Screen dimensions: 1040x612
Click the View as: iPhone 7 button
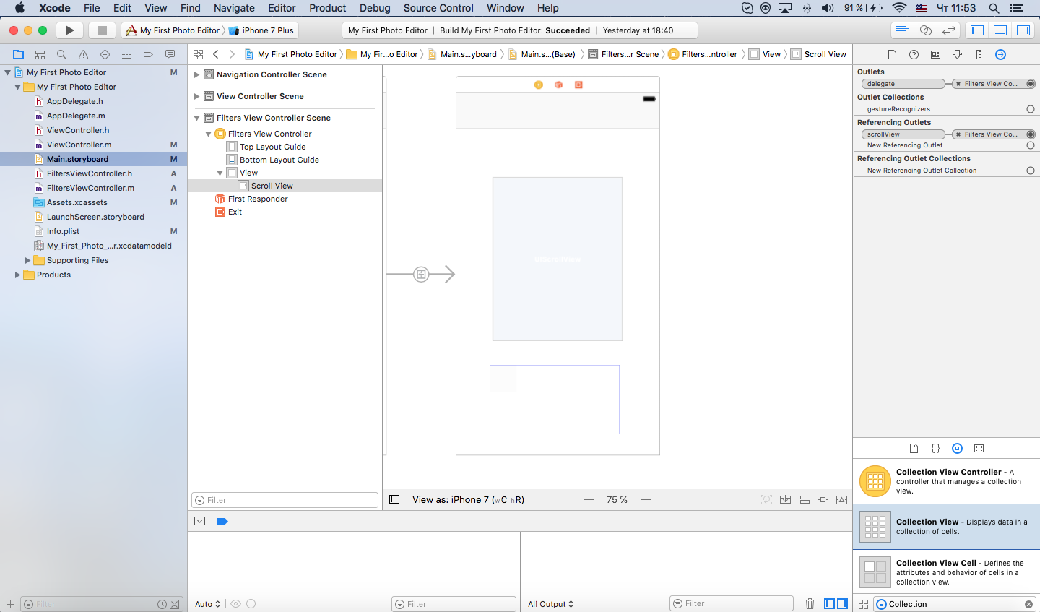point(468,499)
